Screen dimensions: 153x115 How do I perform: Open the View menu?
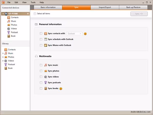coord(24,2)
